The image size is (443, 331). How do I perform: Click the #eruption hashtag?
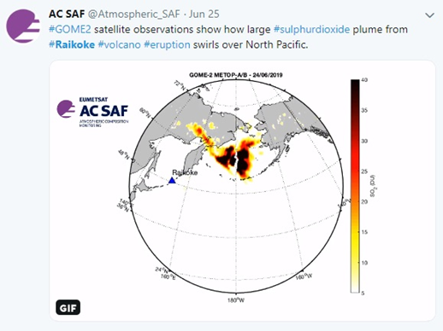point(167,44)
